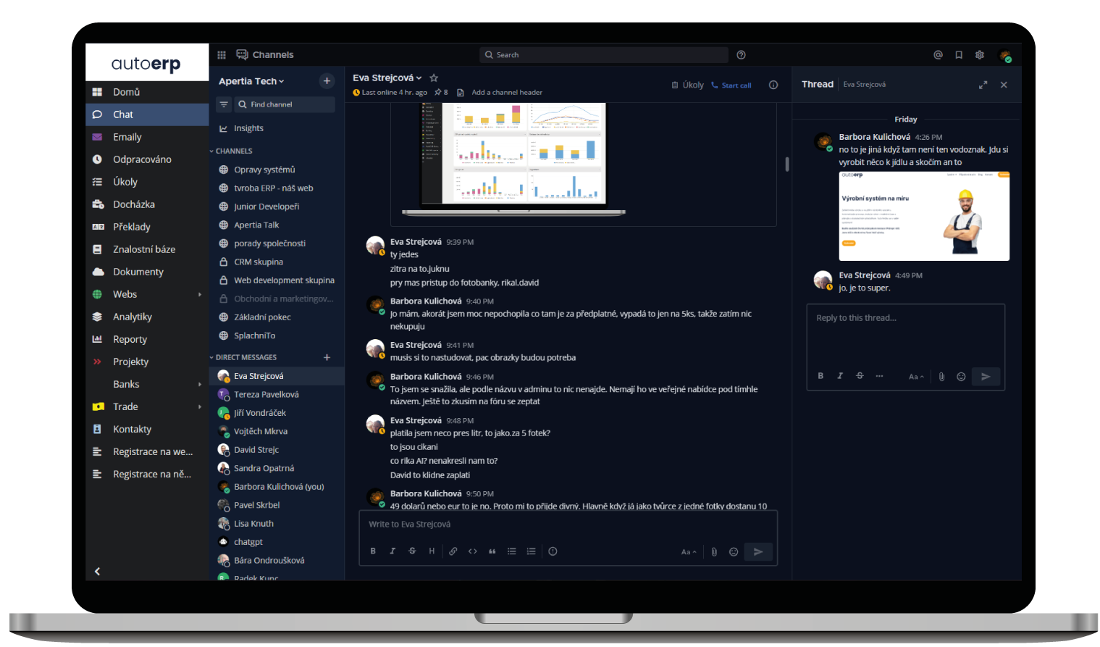
Task: Toggle italic formatting in the thread reply box
Action: coord(839,376)
